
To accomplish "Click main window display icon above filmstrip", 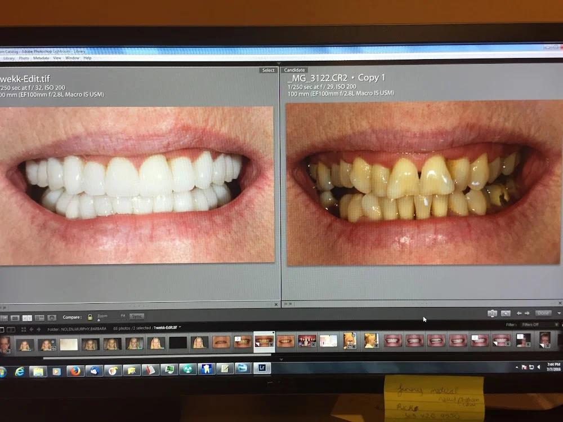I will pyautogui.click(x=2, y=329).
